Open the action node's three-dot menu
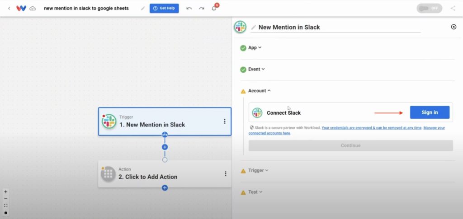Image resolution: width=463 pixels, height=219 pixels. click(226, 174)
